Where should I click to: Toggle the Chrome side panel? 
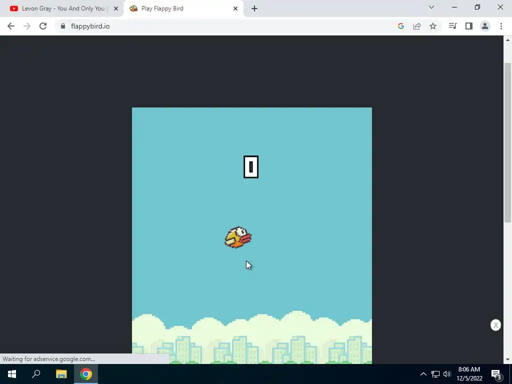[x=469, y=26]
